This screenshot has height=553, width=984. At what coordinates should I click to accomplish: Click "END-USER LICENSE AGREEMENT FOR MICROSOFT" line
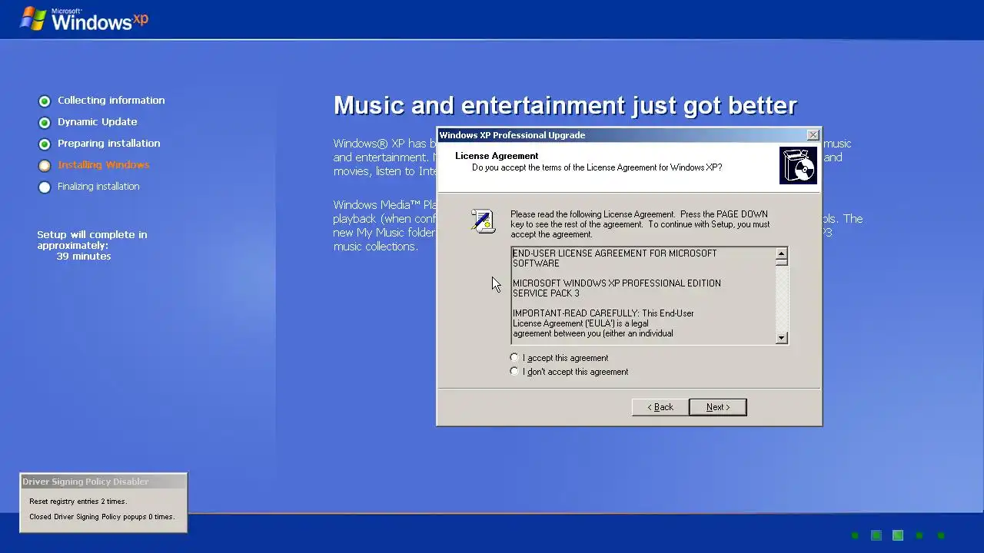coord(614,253)
